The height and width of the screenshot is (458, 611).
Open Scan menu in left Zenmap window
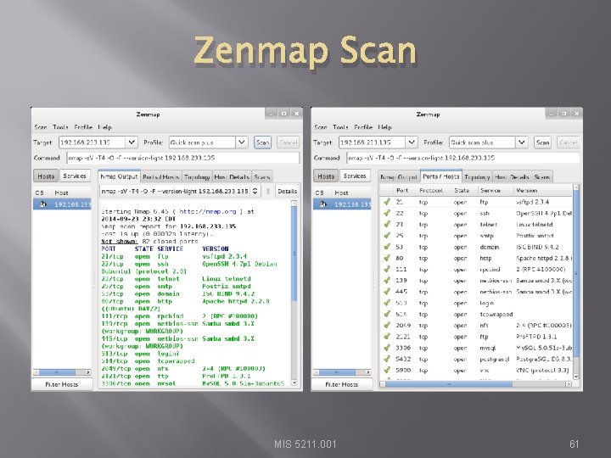point(41,127)
